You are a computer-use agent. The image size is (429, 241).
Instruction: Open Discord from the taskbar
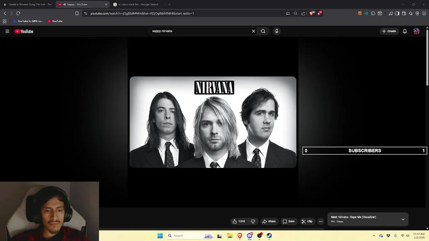(x=250, y=236)
